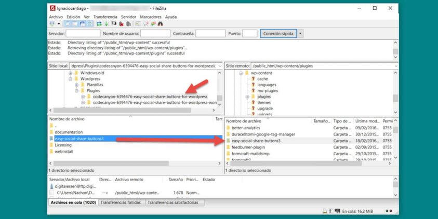Click the message log vertical scrollbar
This screenshot has width=438, height=219.
(395, 52)
